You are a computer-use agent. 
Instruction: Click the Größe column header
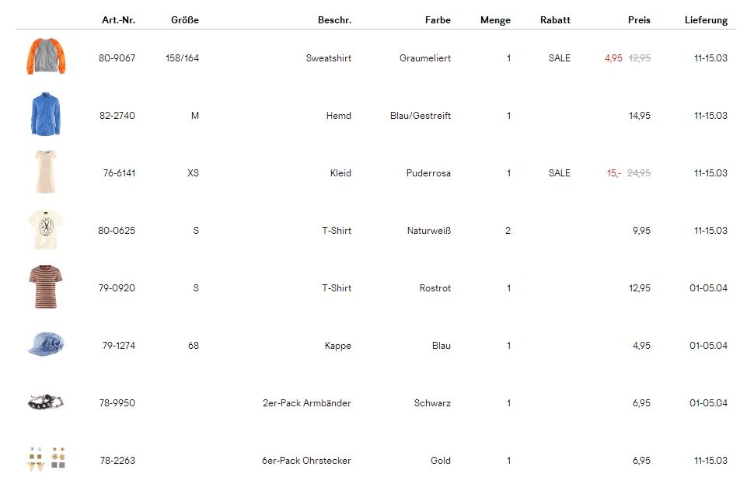click(185, 20)
